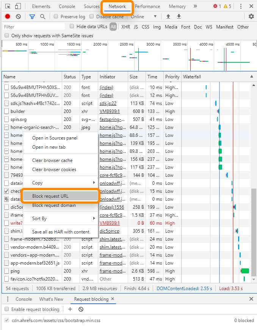Viewport: 257px width, 330px height.
Task: Open the Online throttling dropdown
Action: [144, 17]
